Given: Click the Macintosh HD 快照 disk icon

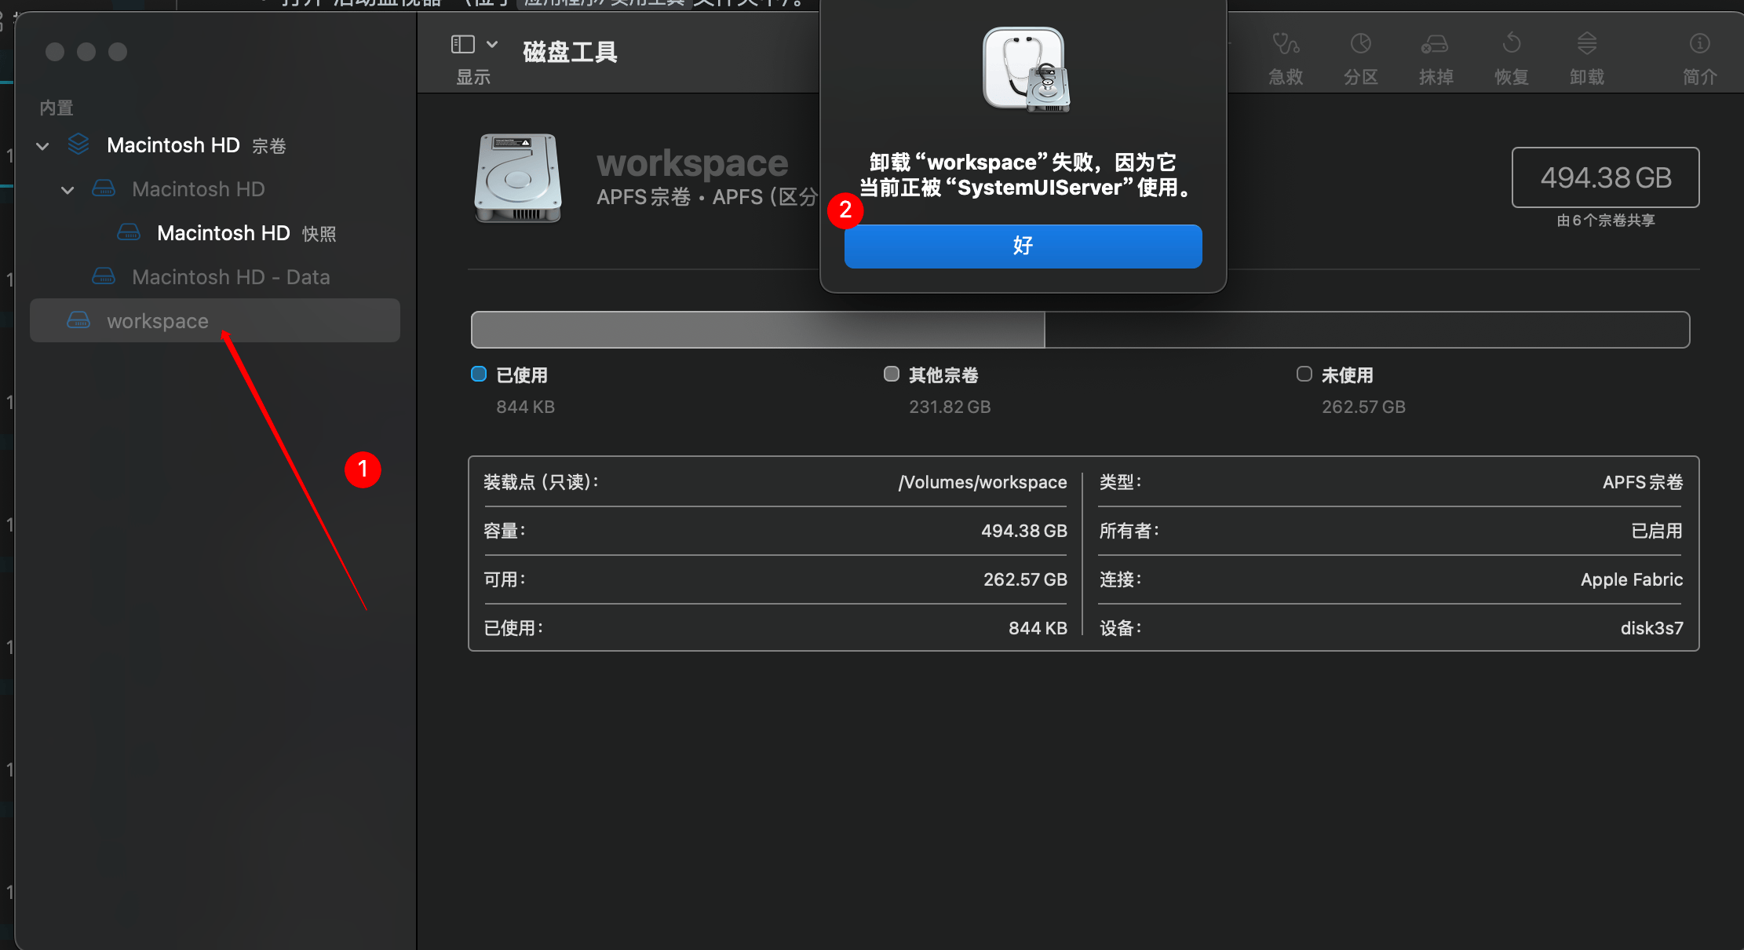Looking at the screenshot, I should tap(129, 232).
